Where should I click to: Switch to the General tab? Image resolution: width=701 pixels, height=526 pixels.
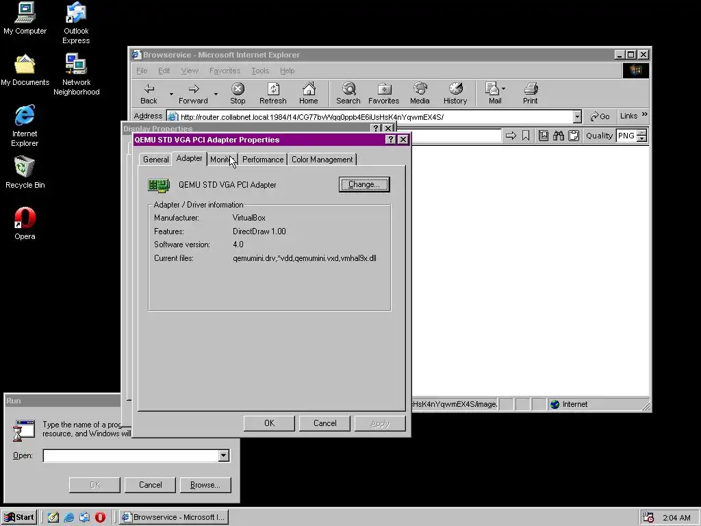(x=155, y=160)
